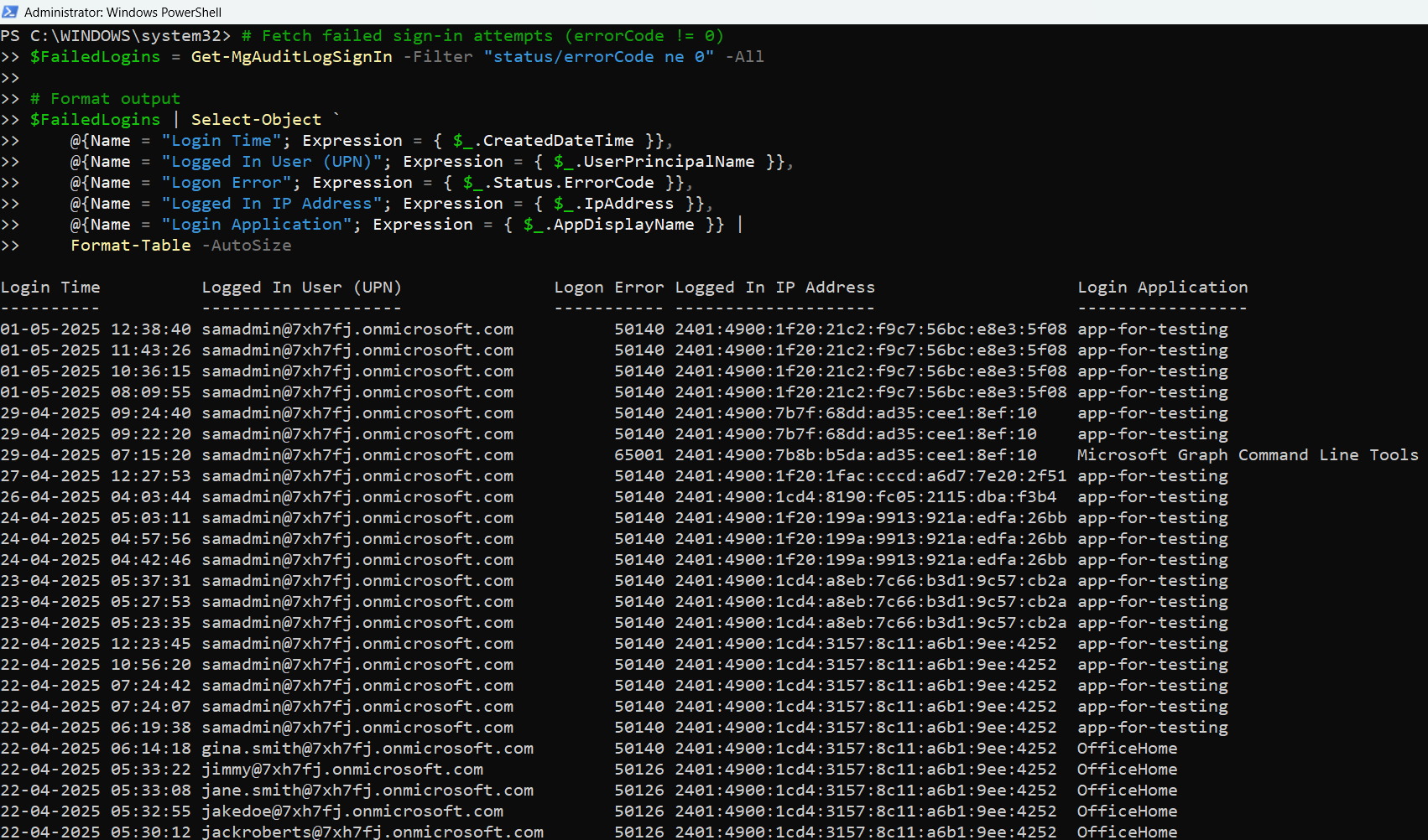Click the PowerShell icon in title bar
The height and width of the screenshot is (840, 1428).
tap(10, 12)
